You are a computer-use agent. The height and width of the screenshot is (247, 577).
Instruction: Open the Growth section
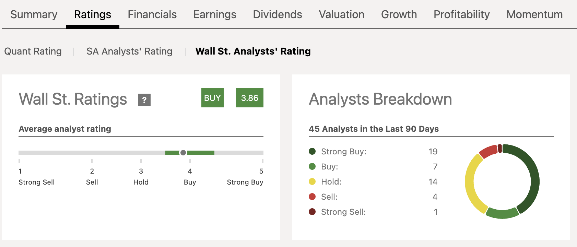tap(399, 14)
